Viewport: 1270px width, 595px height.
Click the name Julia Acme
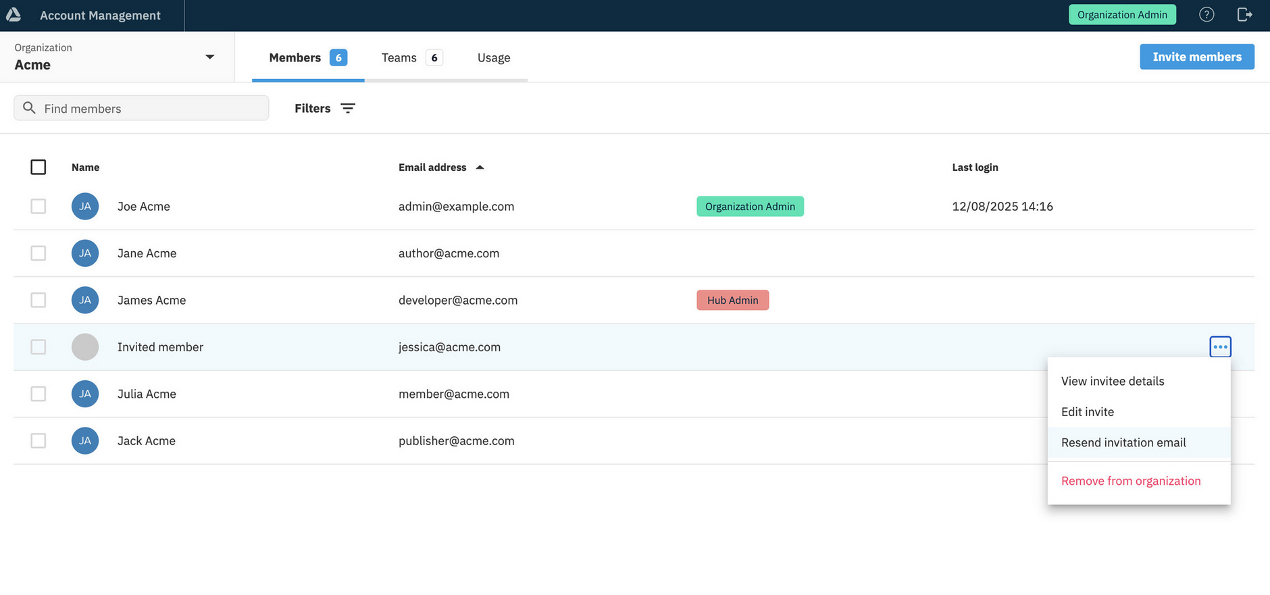[147, 394]
